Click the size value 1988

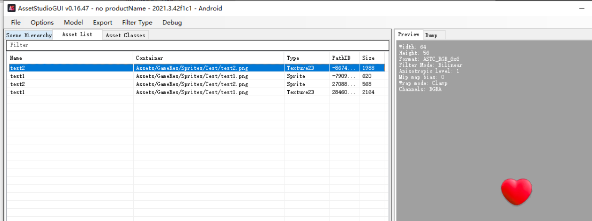click(368, 68)
